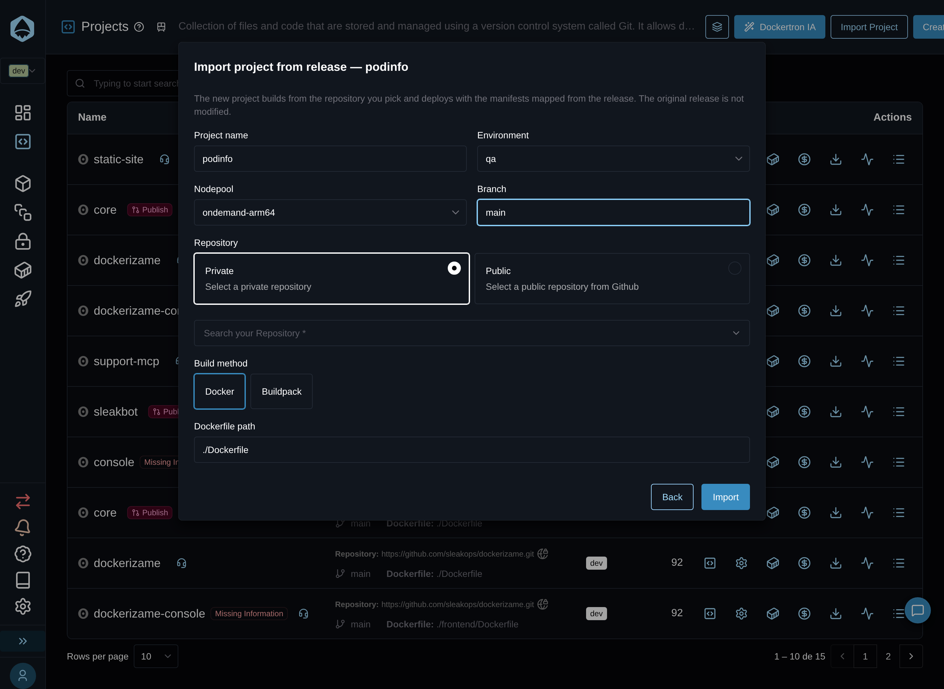Open the Environment dropdown showing qa
Screen dimensions: 944x689
pos(613,159)
